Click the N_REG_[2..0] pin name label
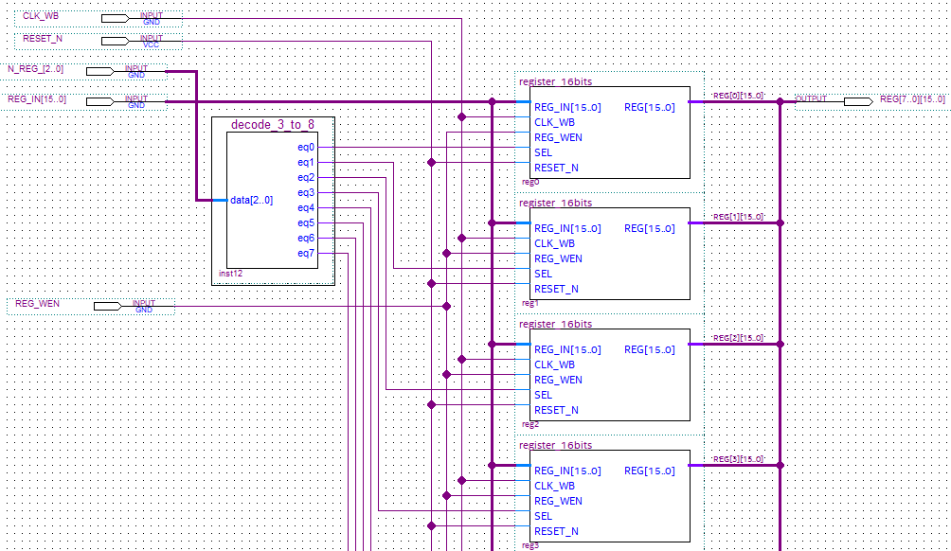 [x=35, y=68]
